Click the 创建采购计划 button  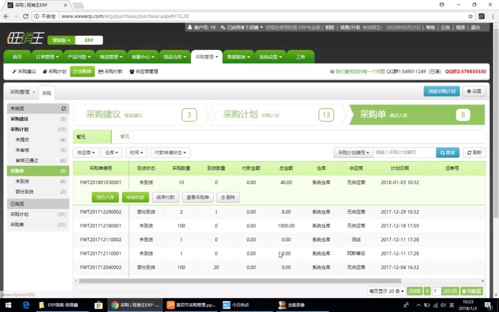(441, 91)
